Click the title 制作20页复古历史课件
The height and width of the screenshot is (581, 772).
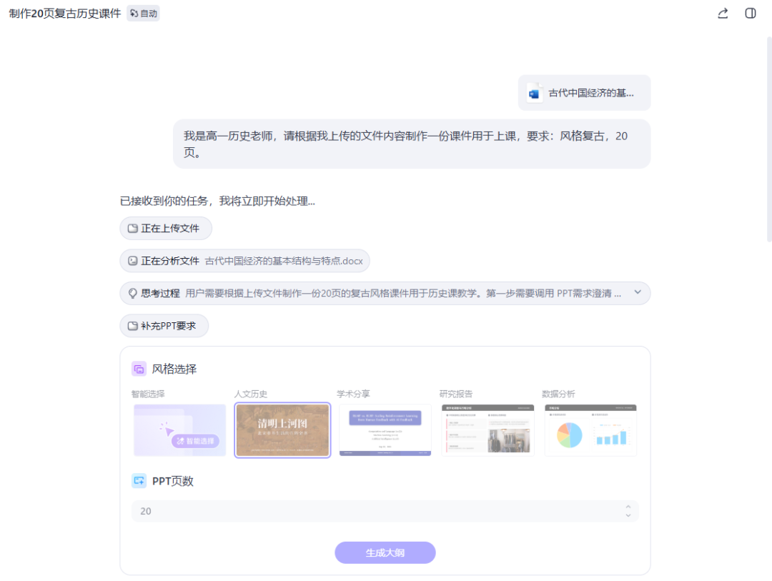[65, 14]
